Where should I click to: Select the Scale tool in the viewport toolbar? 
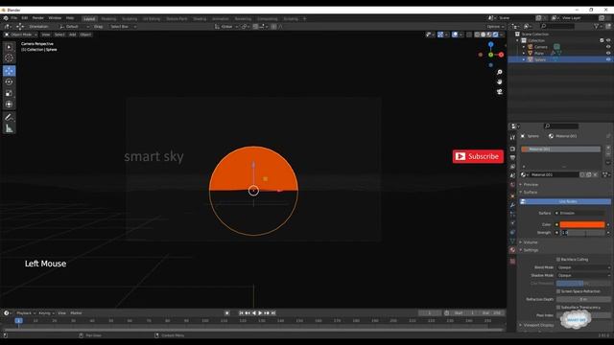(x=9, y=93)
